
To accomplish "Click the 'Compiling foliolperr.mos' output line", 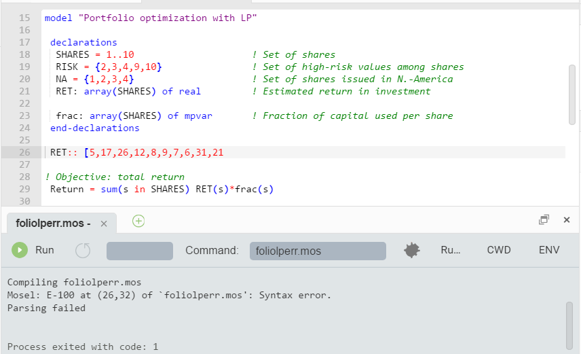I will pyautogui.click(x=74, y=283).
